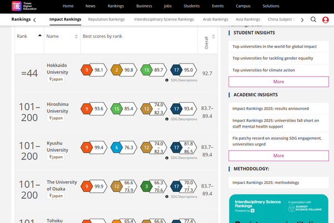
Task: Open The University of Osaka link
Action: 62,185
